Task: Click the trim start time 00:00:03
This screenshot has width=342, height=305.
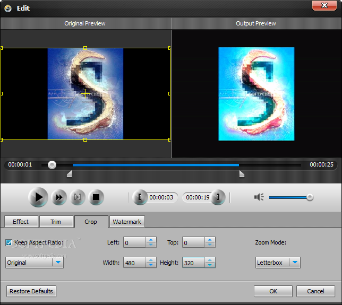Action: click(x=161, y=197)
